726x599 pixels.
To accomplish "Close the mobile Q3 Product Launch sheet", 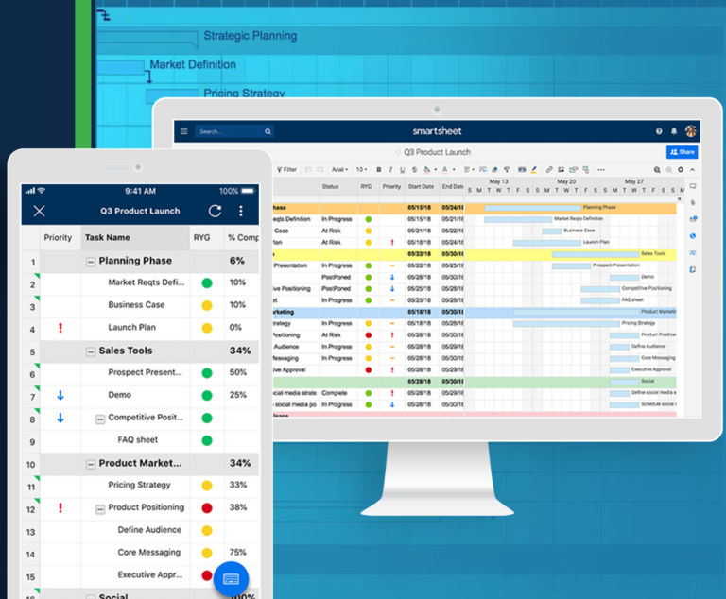I will click(40, 211).
